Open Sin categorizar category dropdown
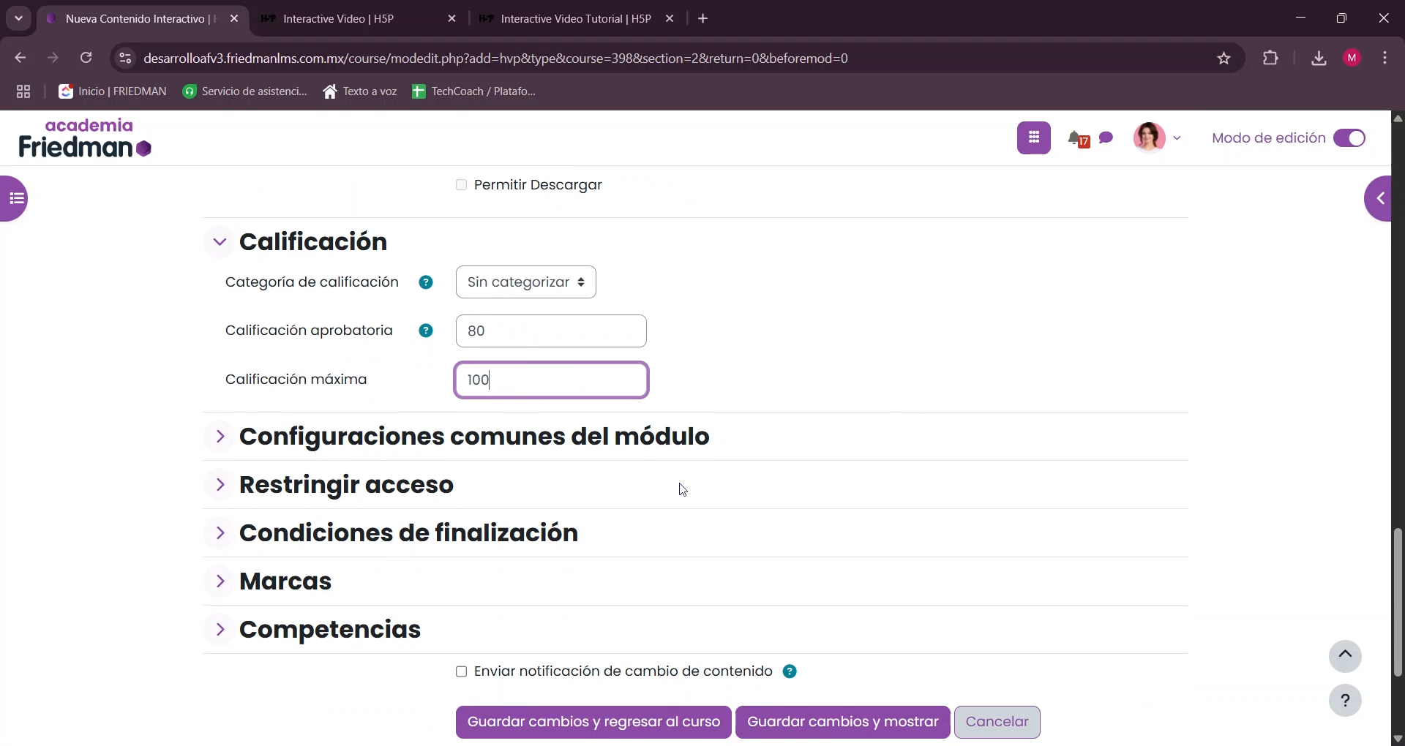This screenshot has height=746, width=1405. coord(525,282)
